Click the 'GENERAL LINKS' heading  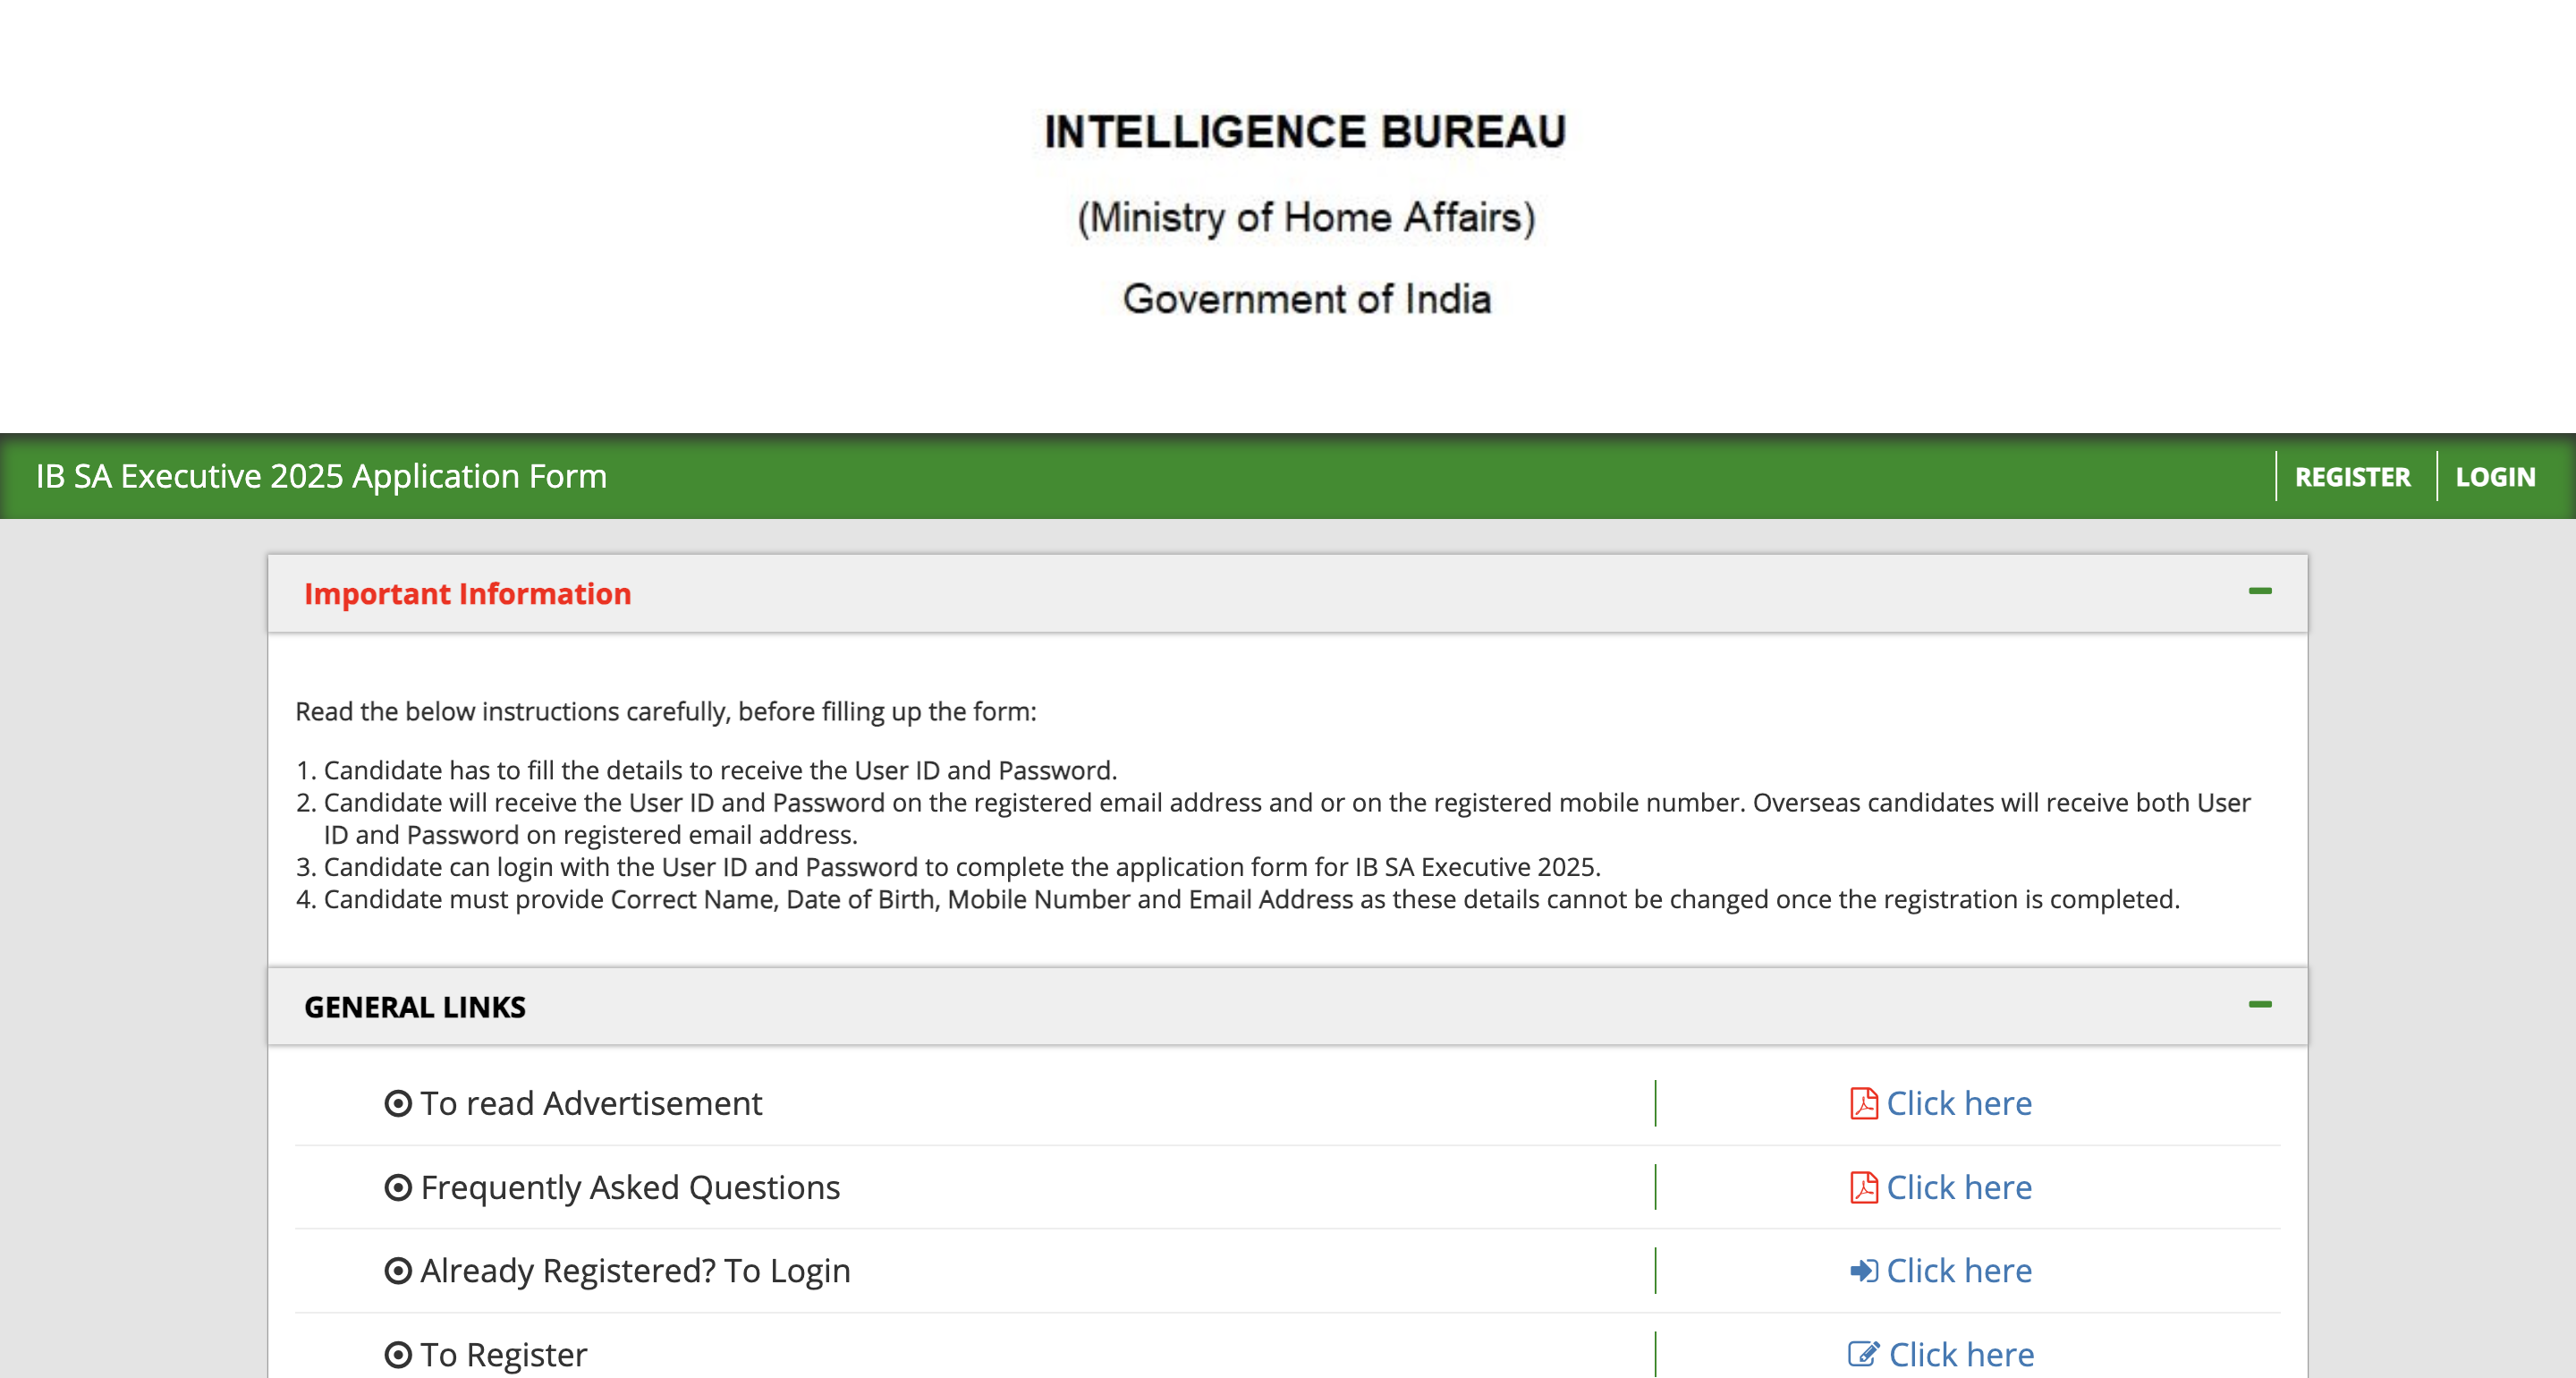(415, 1007)
